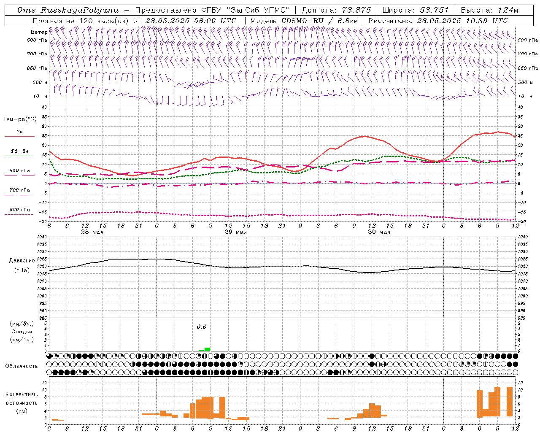Click the latitude value 53.751
Image resolution: width=540 pixels, height=432 pixels.
click(x=434, y=10)
